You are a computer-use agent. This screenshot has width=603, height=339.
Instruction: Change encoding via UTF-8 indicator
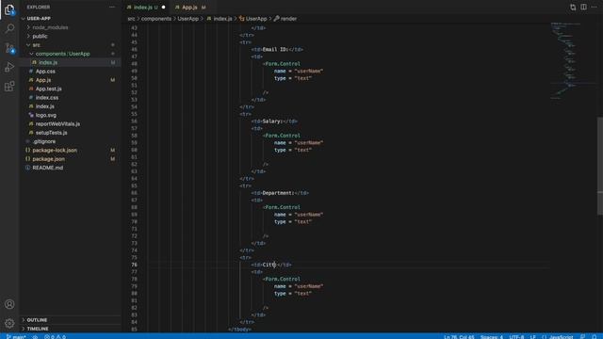[x=516, y=337]
